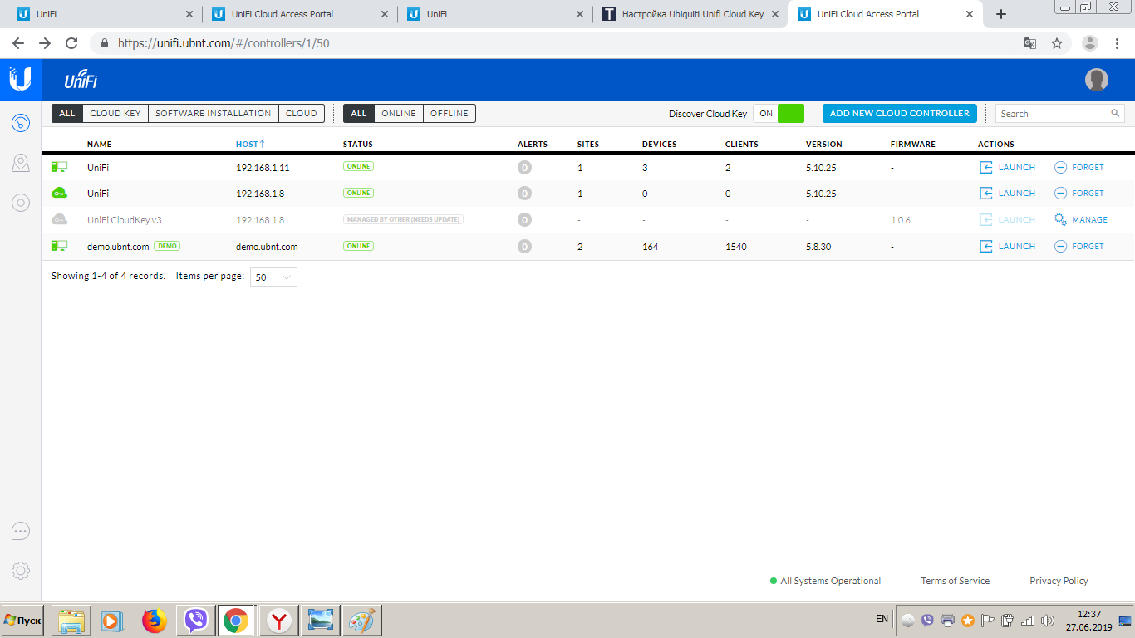Viewport: 1135px width, 638px height.
Task: Open Chrome's three-dot menu
Action: 1118,43
